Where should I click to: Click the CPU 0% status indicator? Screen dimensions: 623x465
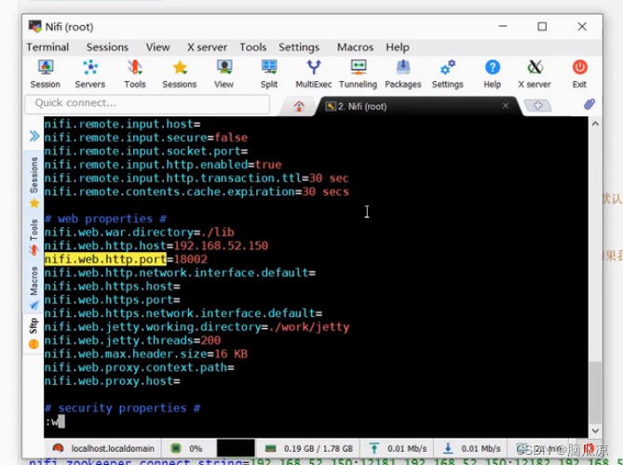(187, 449)
